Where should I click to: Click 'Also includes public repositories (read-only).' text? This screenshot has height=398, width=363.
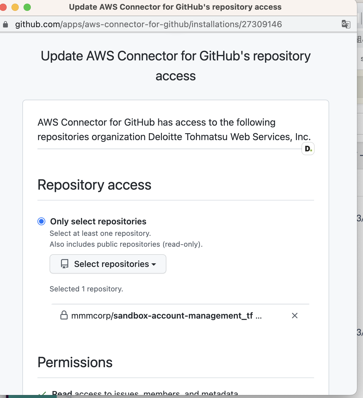tap(126, 244)
